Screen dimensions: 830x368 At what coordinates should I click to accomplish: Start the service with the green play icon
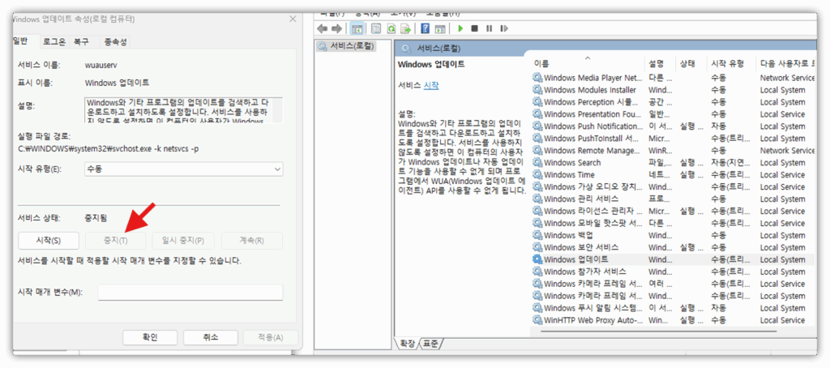click(460, 28)
